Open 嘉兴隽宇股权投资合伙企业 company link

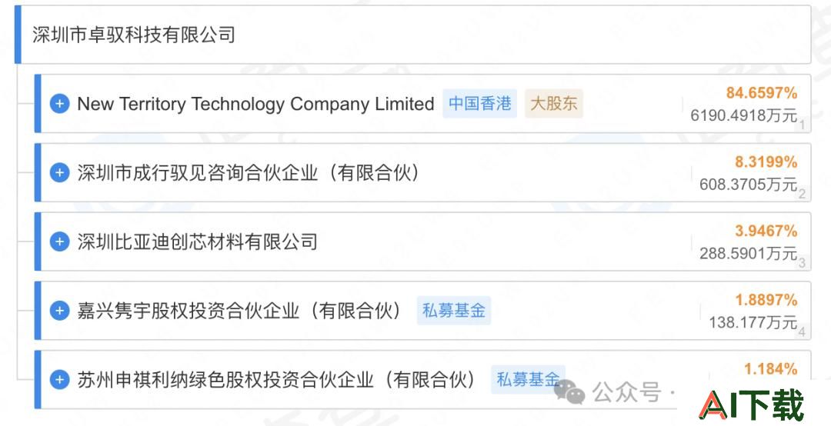pyautogui.click(x=239, y=311)
